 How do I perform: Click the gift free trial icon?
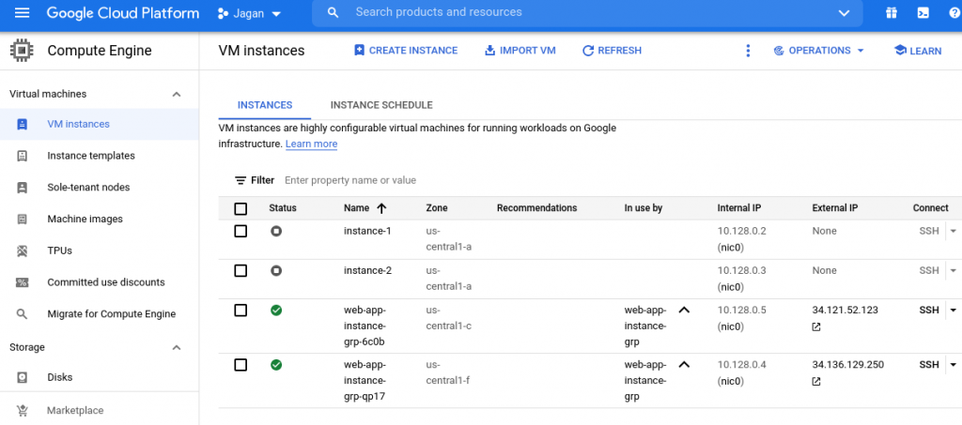[891, 13]
